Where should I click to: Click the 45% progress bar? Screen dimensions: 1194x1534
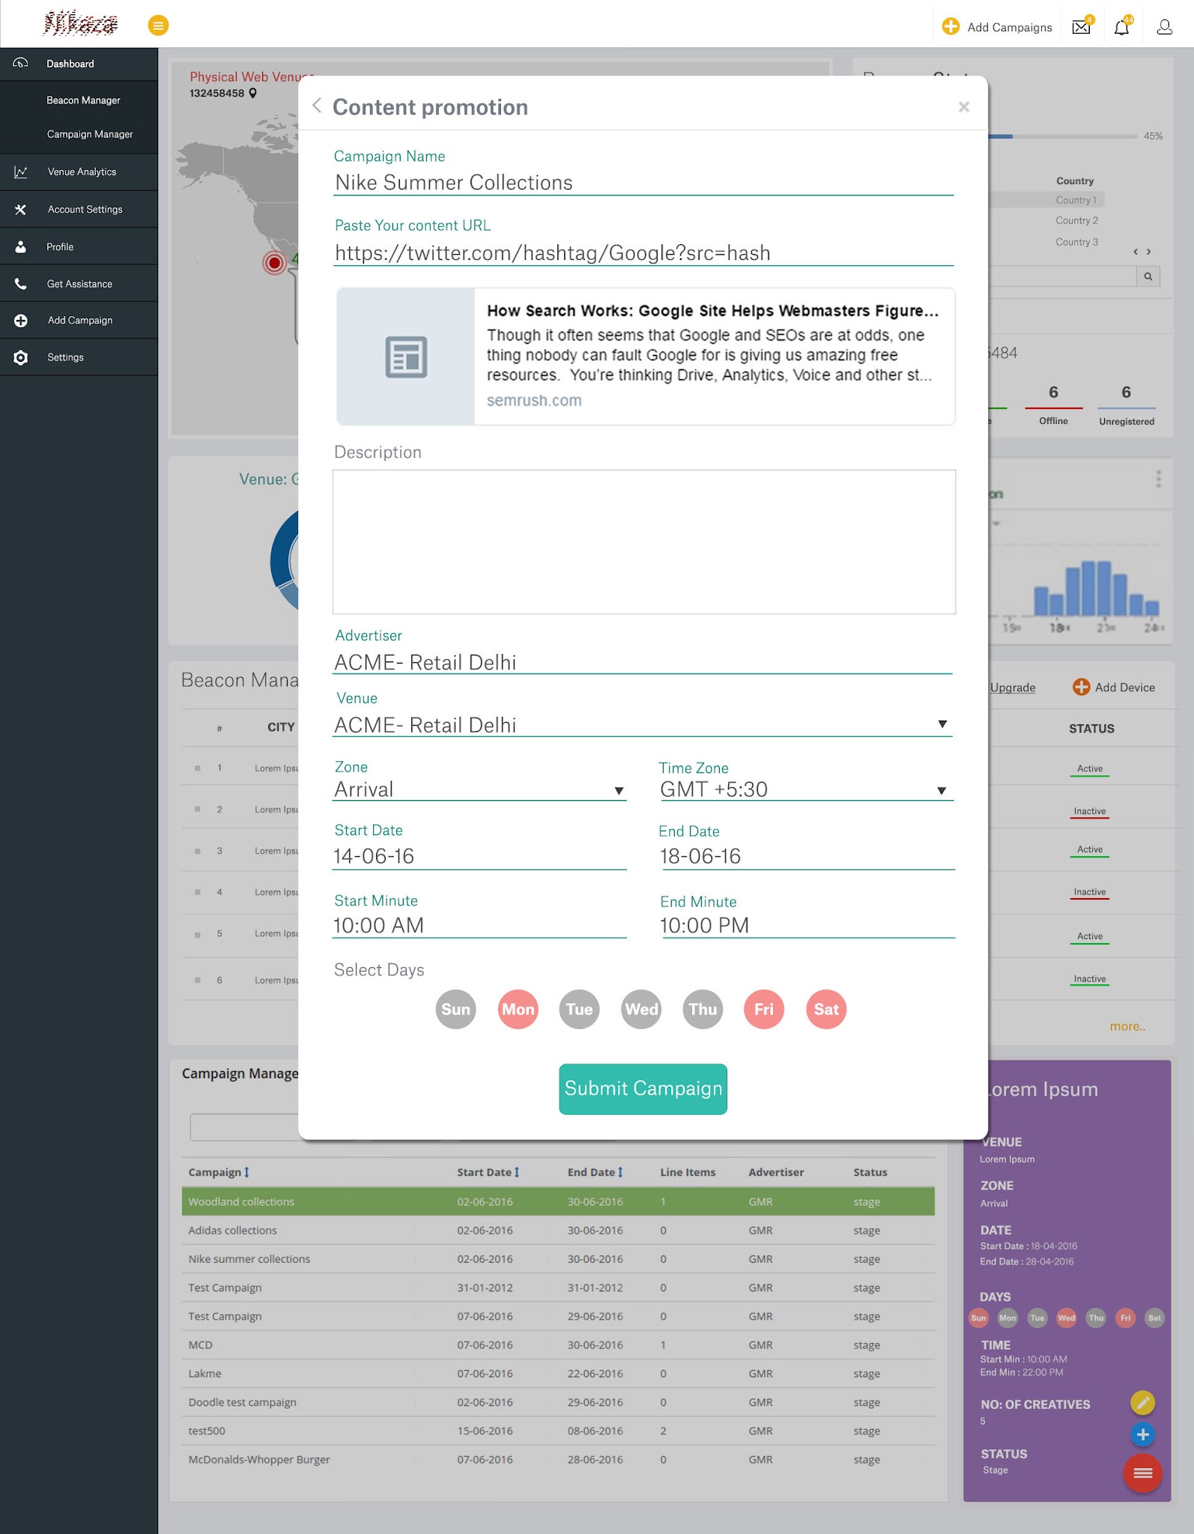pyautogui.click(x=1064, y=136)
